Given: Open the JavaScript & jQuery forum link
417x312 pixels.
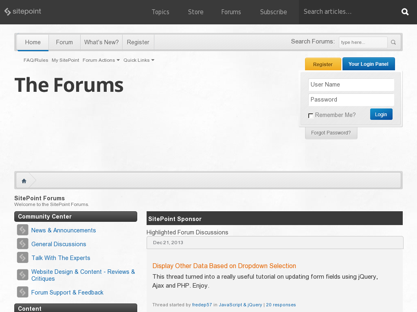Looking at the screenshot, I should (240, 305).
